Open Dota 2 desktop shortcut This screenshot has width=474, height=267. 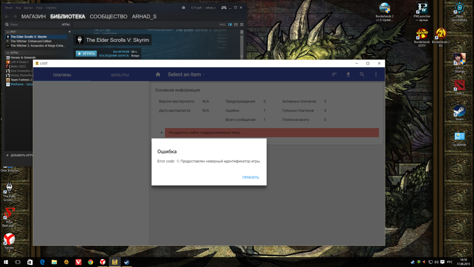459,87
